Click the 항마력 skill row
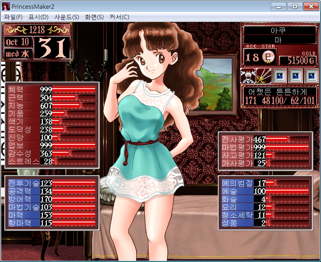321x262 pixels. tap(52, 223)
